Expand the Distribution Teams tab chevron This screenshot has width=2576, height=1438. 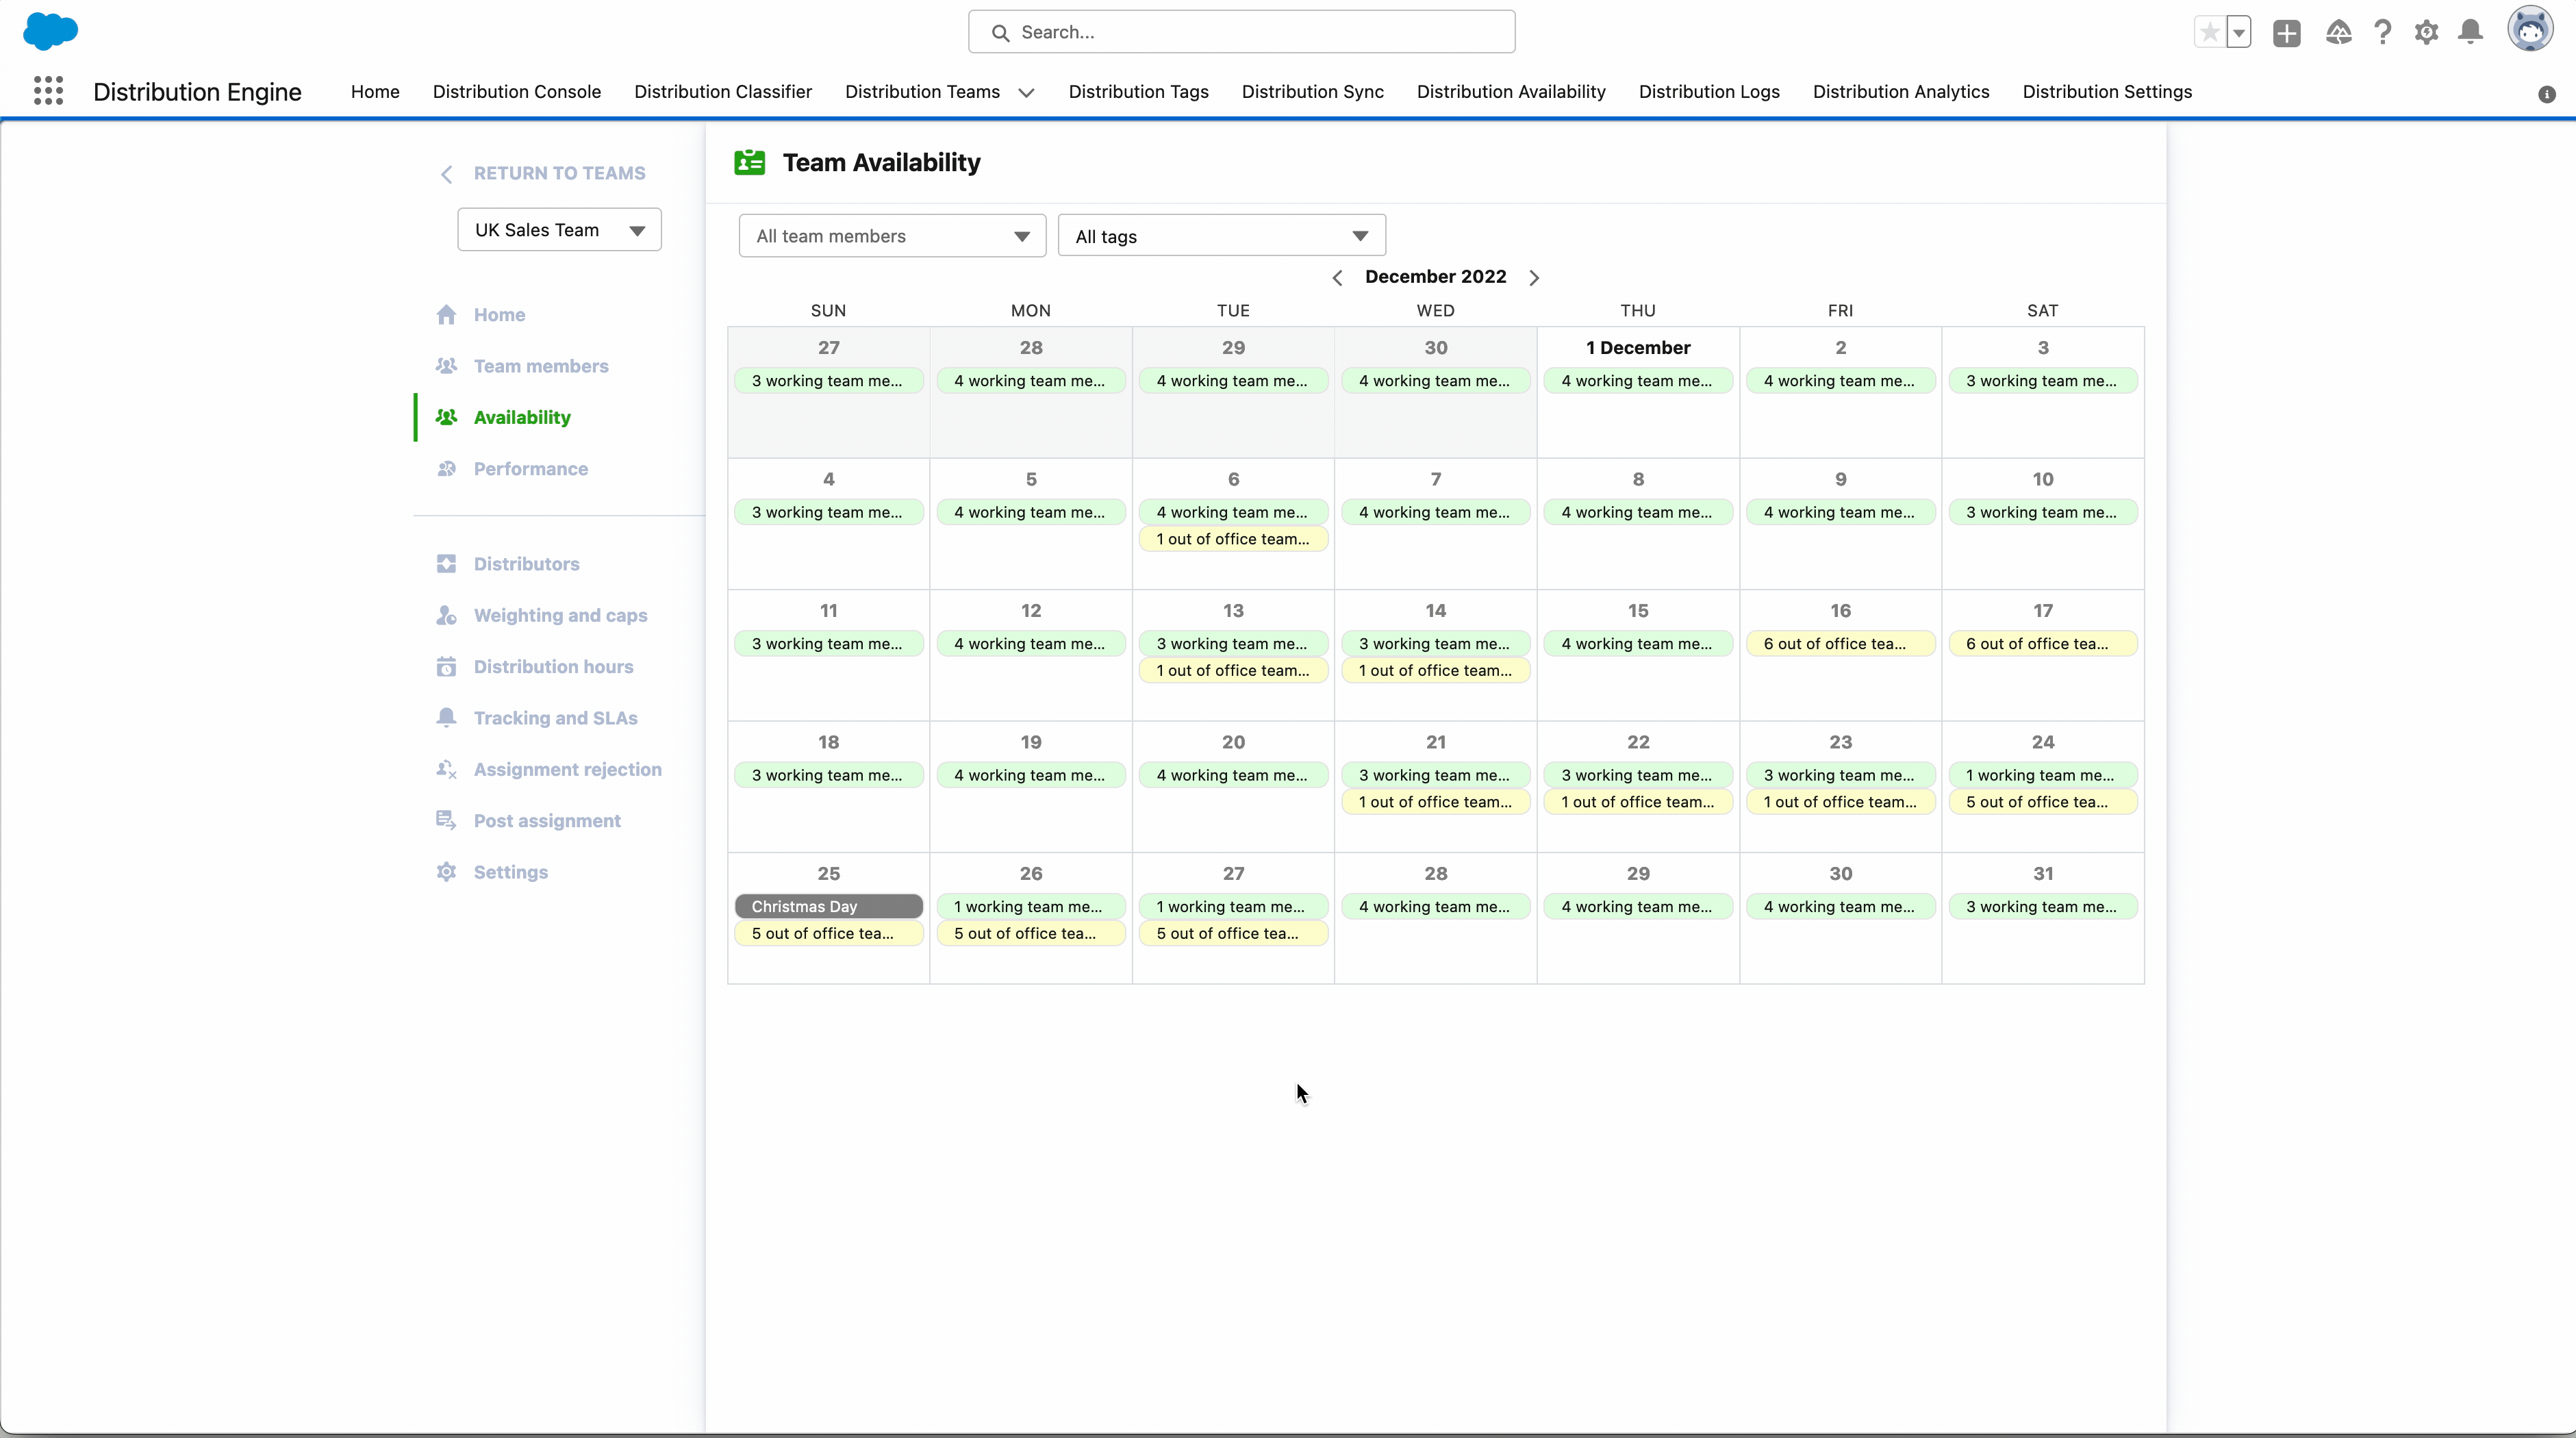coord(1026,92)
